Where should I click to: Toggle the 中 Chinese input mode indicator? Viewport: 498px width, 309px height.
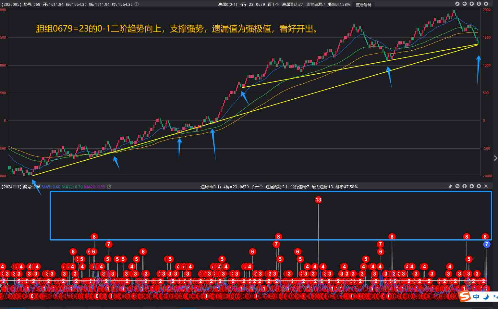(x=476, y=296)
